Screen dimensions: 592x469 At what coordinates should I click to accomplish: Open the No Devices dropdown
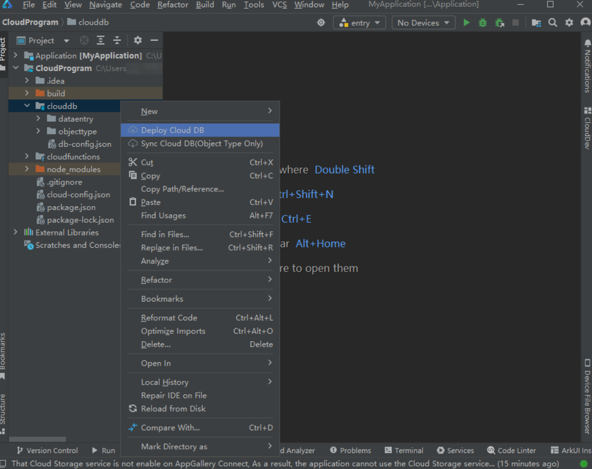pyautogui.click(x=423, y=23)
